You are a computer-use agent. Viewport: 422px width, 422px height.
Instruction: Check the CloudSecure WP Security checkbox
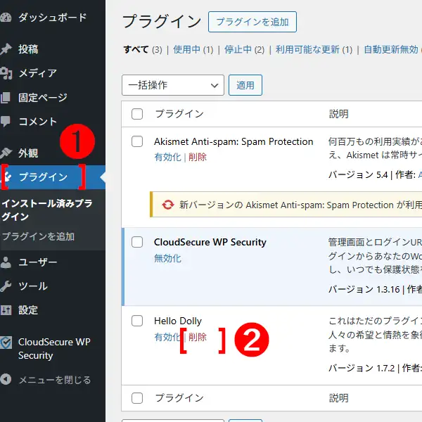[137, 242]
